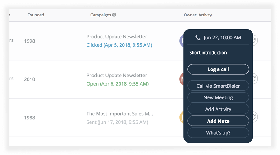Open the yellow owner avatar in the 1988 row
This screenshot has width=280, height=155.
point(182,117)
